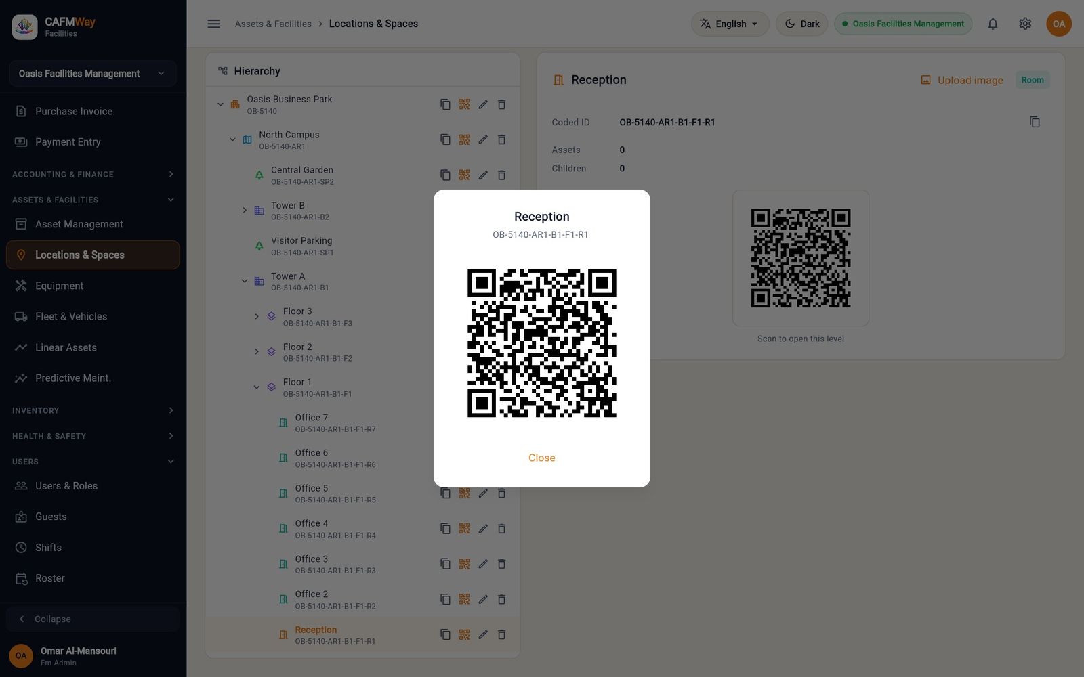Collapse the Floor 1 node
Image resolution: width=1084 pixels, height=677 pixels.
click(257, 387)
